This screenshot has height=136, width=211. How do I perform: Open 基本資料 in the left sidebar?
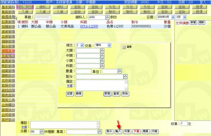(7, 7)
